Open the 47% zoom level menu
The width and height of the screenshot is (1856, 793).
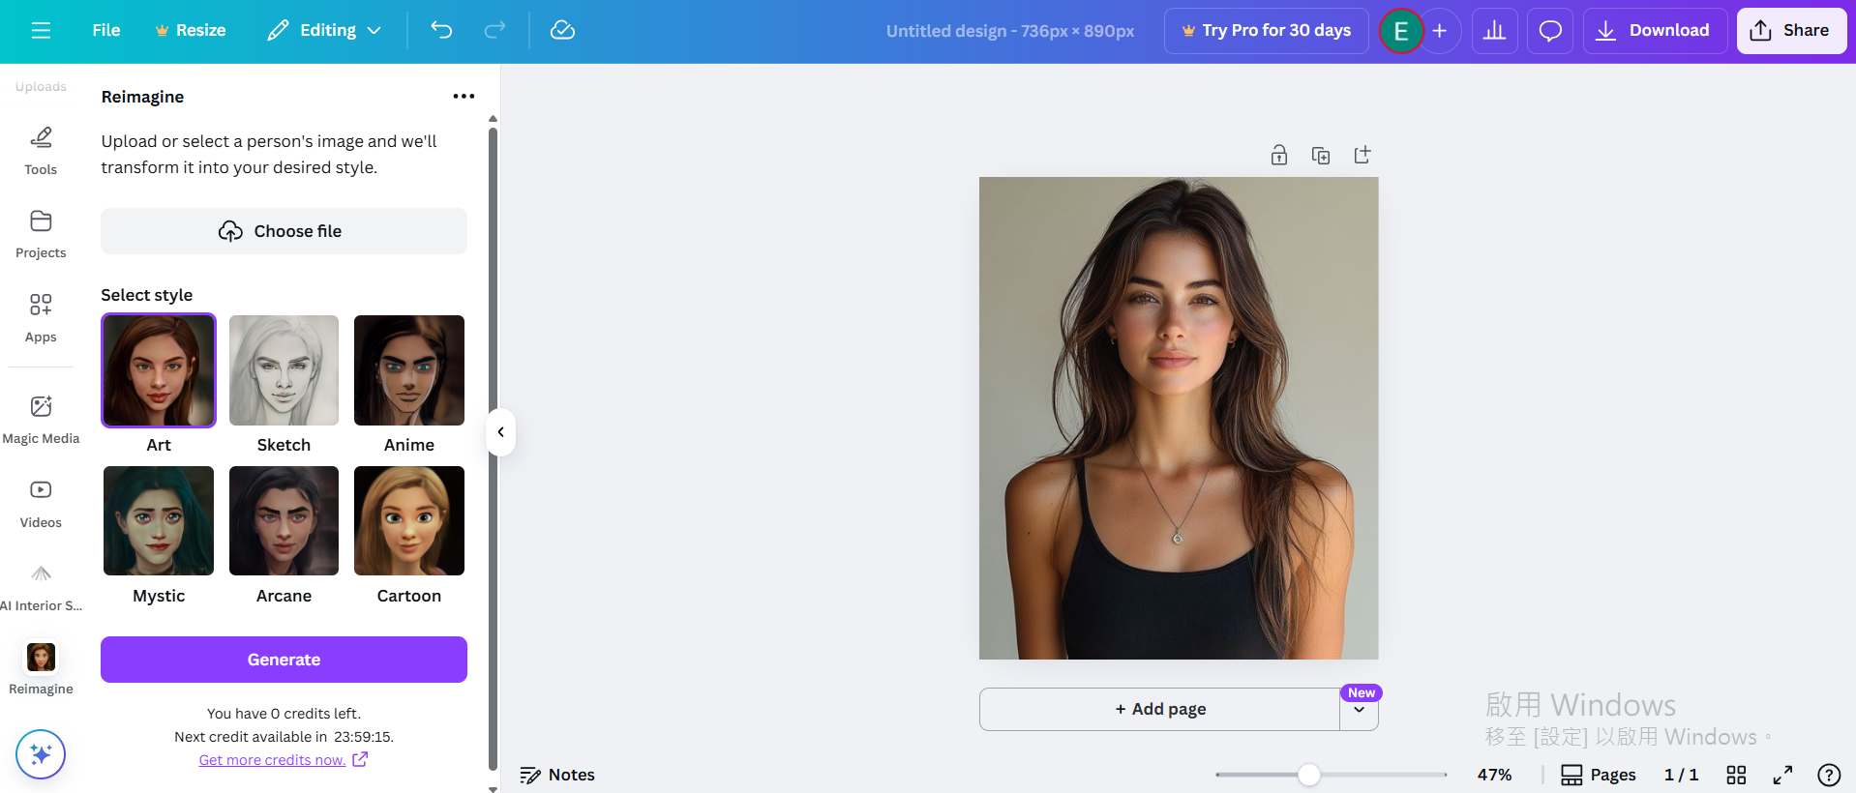1494,775
